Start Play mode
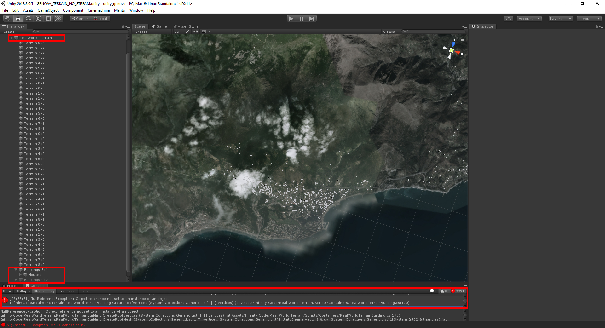The width and height of the screenshot is (605, 328). pyautogui.click(x=291, y=19)
